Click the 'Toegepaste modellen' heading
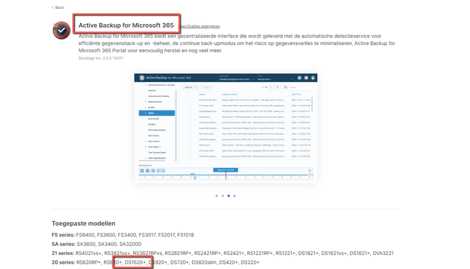Screen dimensions: 470x269 [83, 223]
